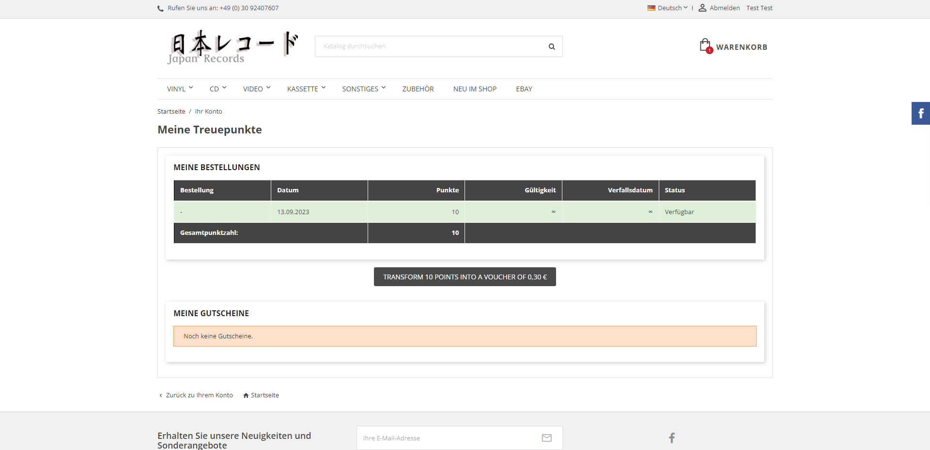Click the newsletter envelope icon
The height and width of the screenshot is (450, 930).
(x=547, y=438)
